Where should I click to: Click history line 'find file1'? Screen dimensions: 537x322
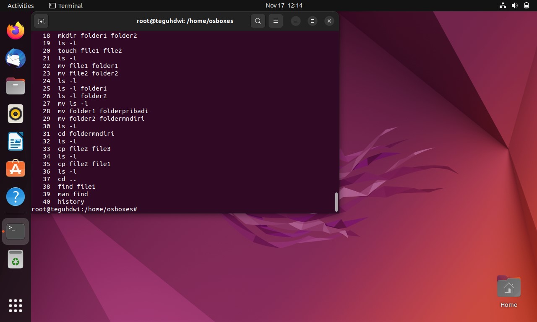coord(77,187)
